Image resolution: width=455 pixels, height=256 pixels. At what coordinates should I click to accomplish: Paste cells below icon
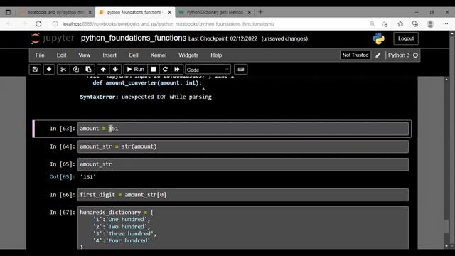coord(88,70)
